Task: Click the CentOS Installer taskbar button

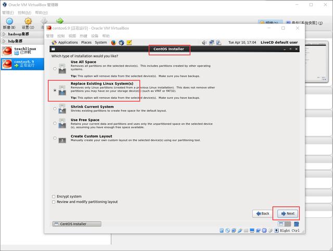Action: pyautogui.click(x=76, y=224)
